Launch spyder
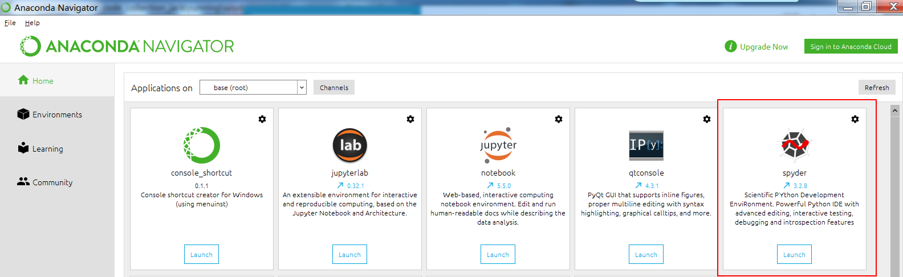This screenshot has width=903, height=277. [794, 254]
